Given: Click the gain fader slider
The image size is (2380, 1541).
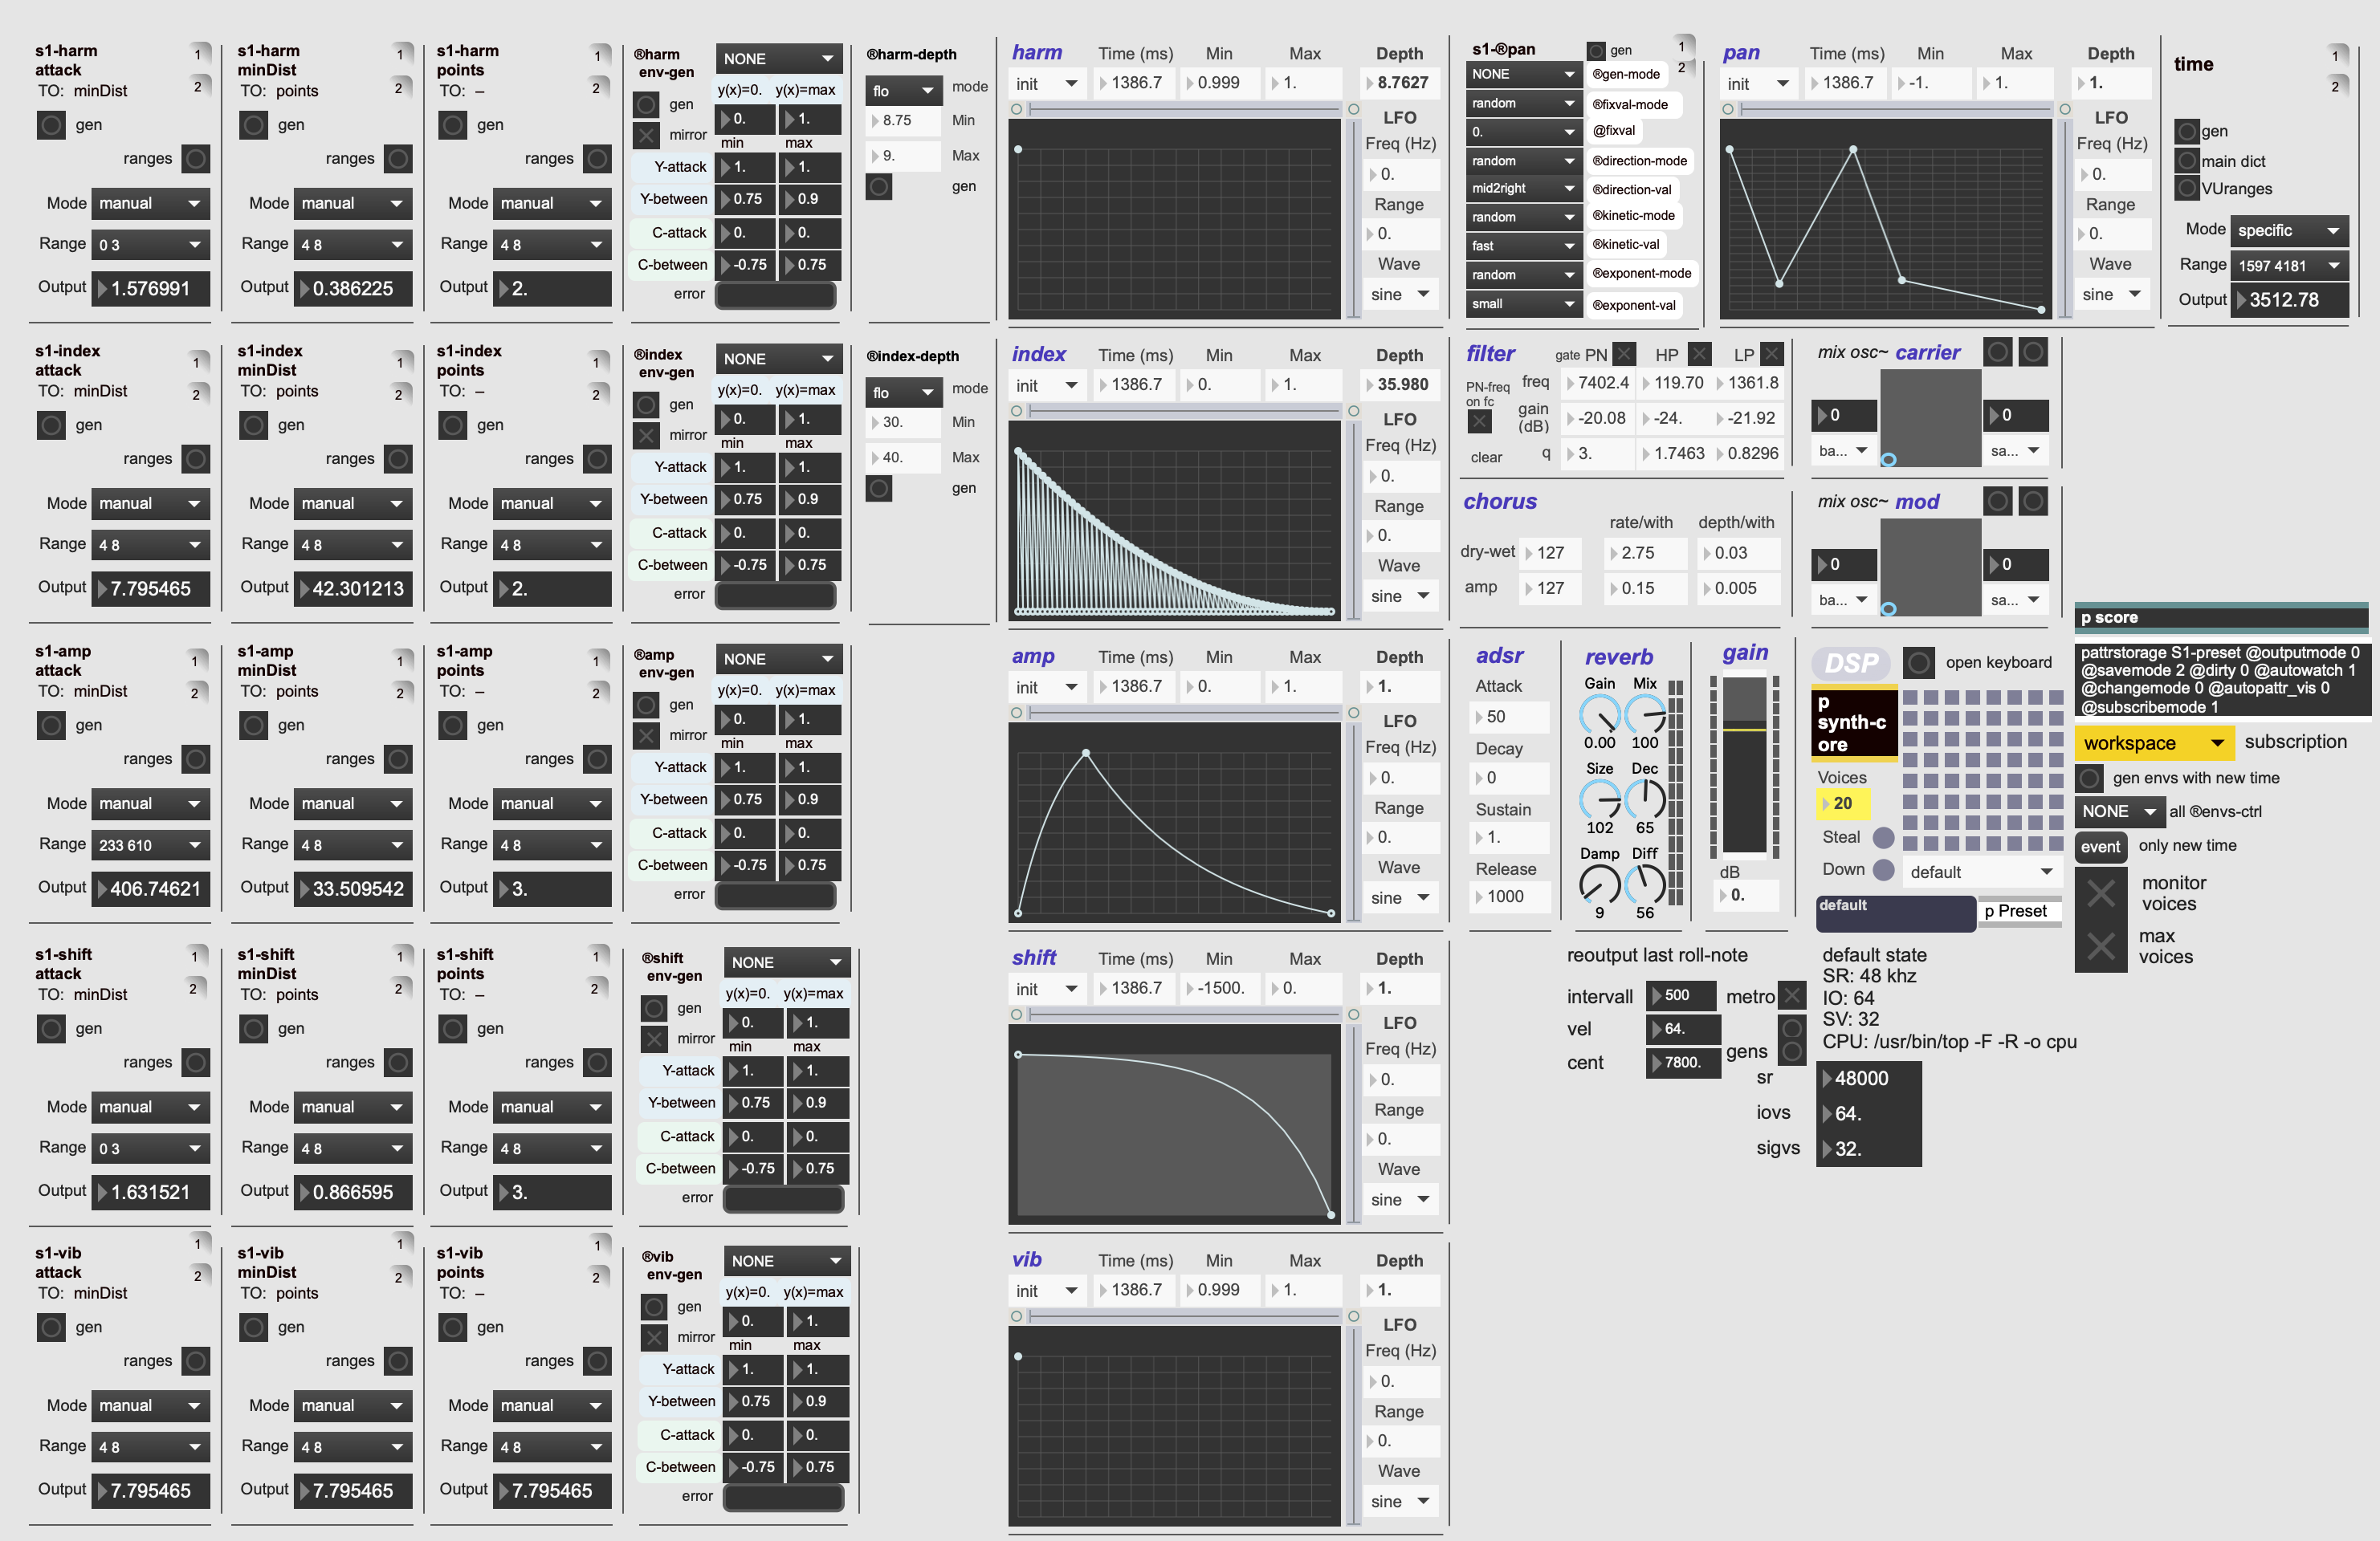Looking at the screenshot, I should 1744,765.
